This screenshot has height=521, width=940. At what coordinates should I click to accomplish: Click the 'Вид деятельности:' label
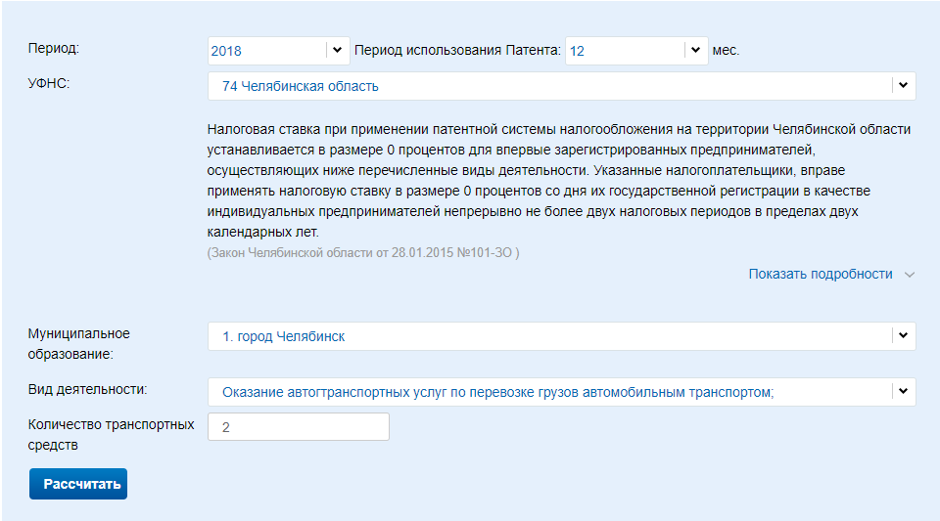click(x=87, y=389)
